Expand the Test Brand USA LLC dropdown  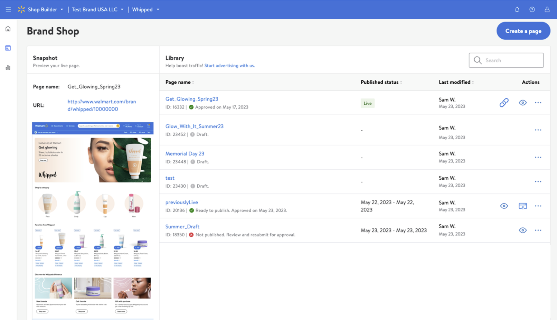[122, 9]
